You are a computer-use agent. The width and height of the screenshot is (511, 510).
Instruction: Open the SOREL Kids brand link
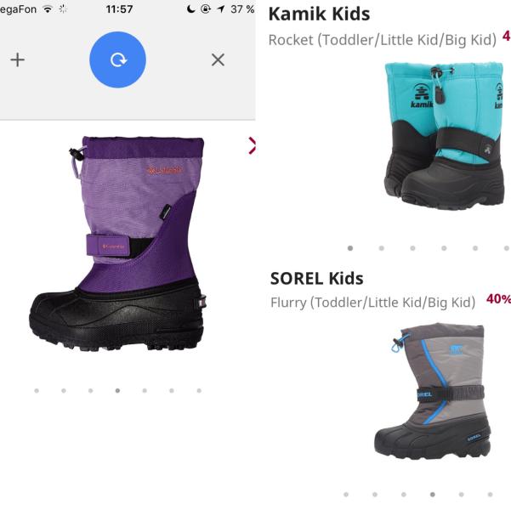316,279
